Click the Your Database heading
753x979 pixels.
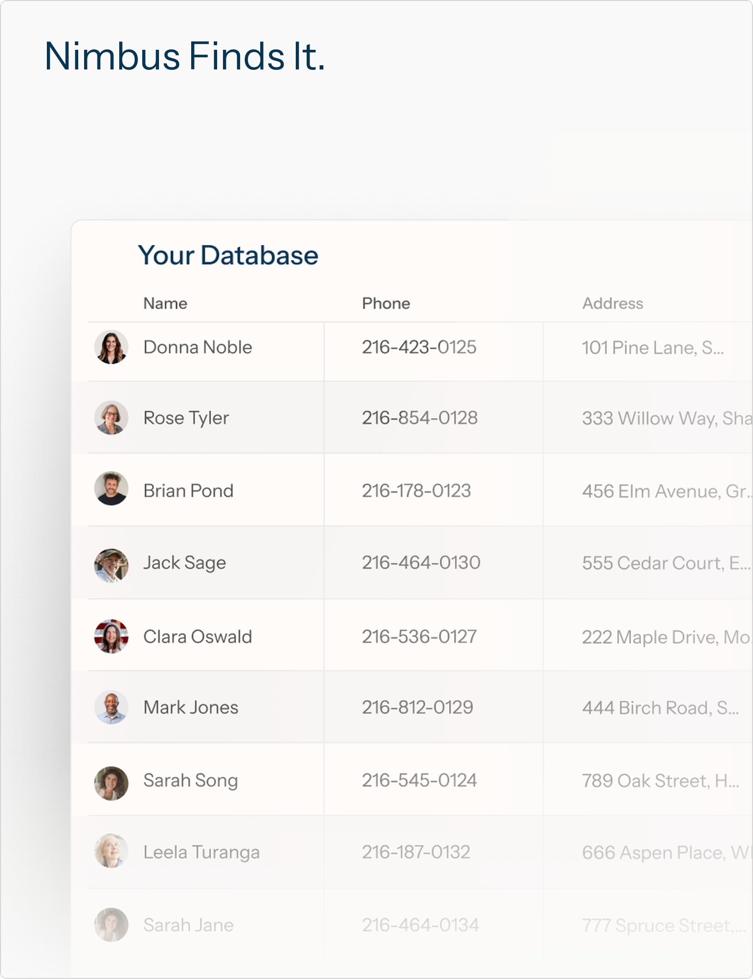point(228,256)
